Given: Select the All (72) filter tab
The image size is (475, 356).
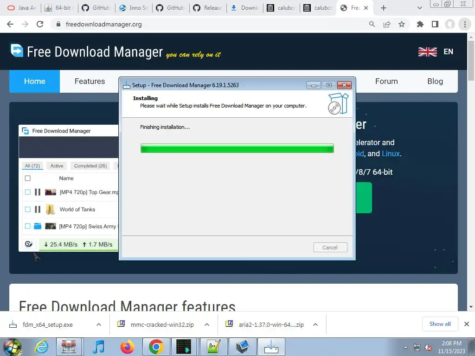Looking at the screenshot, I should [x=32, y=166].
